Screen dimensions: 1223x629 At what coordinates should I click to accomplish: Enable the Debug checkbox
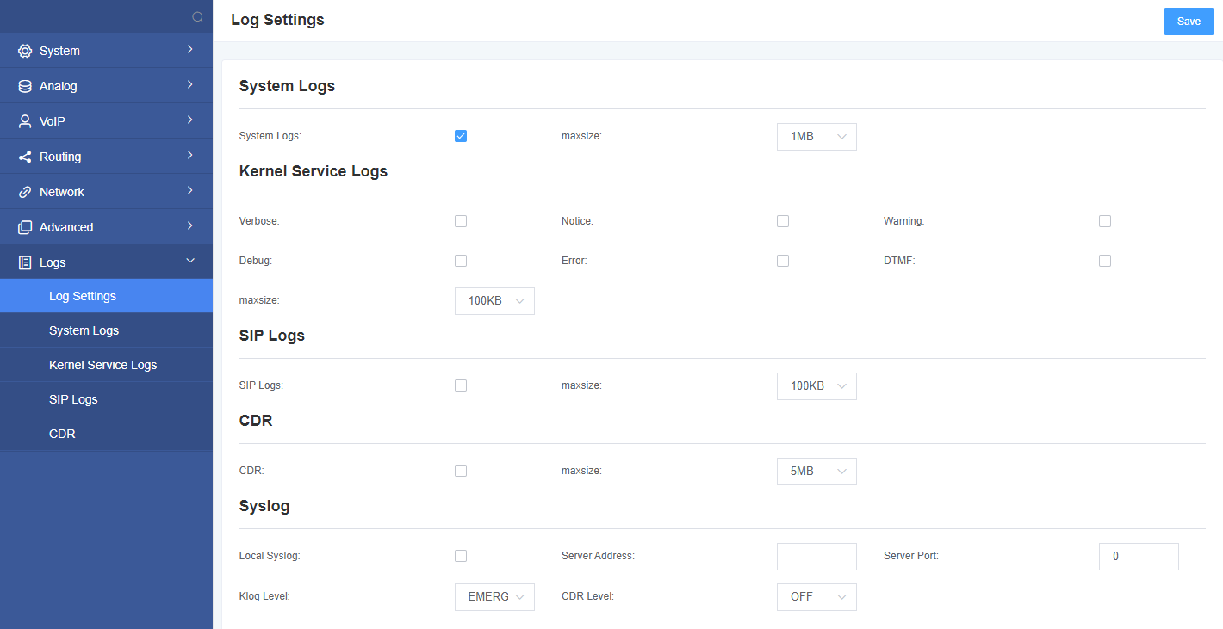click(x=461, y=261)
